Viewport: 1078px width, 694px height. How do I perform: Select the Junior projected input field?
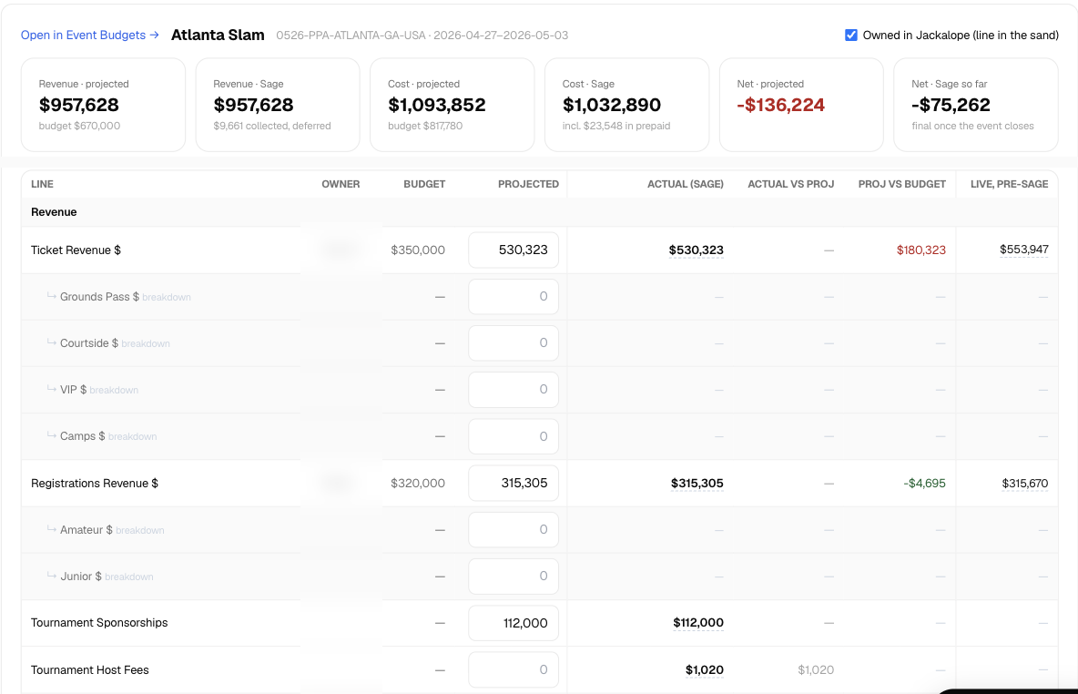click(x=514, y=576)
